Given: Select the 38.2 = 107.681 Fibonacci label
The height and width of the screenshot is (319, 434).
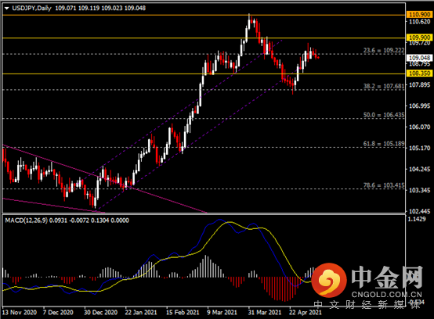Looking at the screenshot, I should click(x=384, y=86).
